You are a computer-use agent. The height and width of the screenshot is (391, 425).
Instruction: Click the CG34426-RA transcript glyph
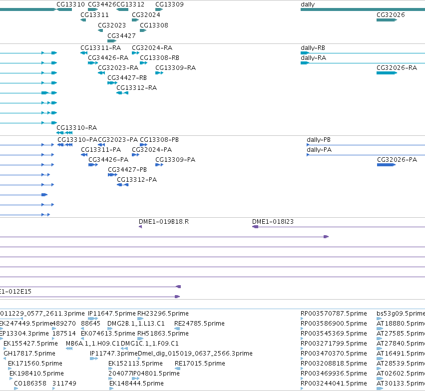point(93,63)
